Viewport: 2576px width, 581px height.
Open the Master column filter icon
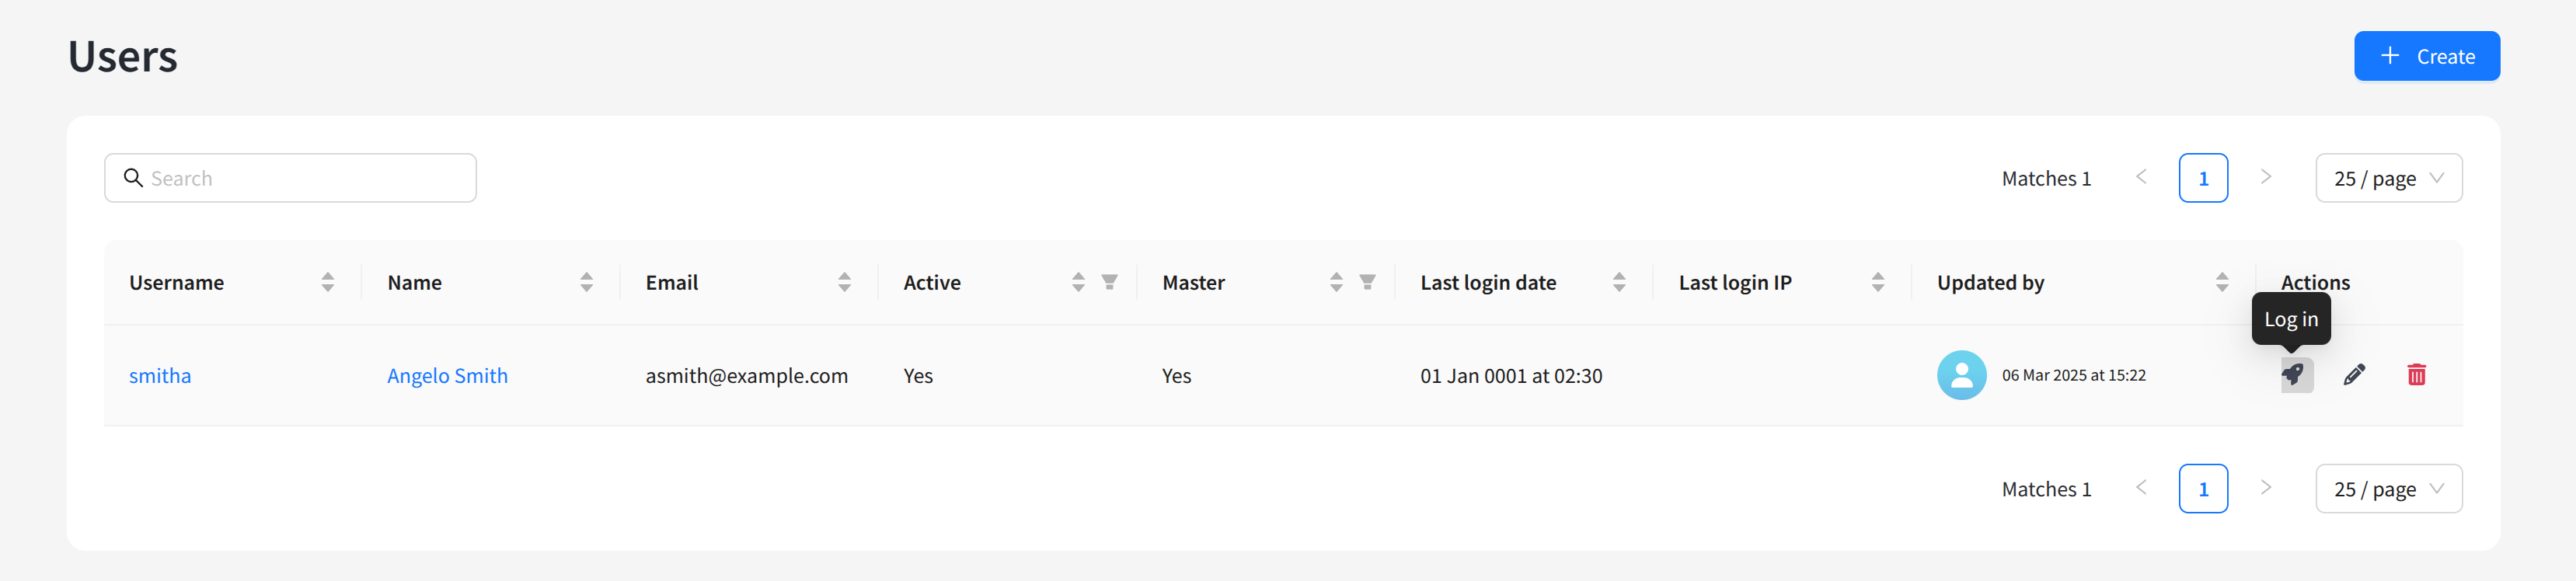click(1367, 282)
